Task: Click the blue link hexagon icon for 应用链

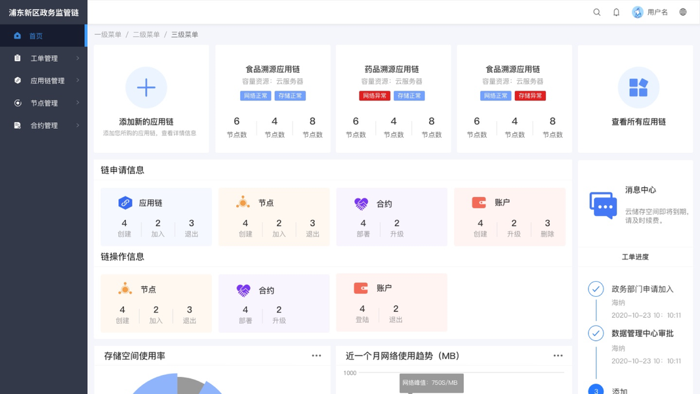Action: pos(125,203)
